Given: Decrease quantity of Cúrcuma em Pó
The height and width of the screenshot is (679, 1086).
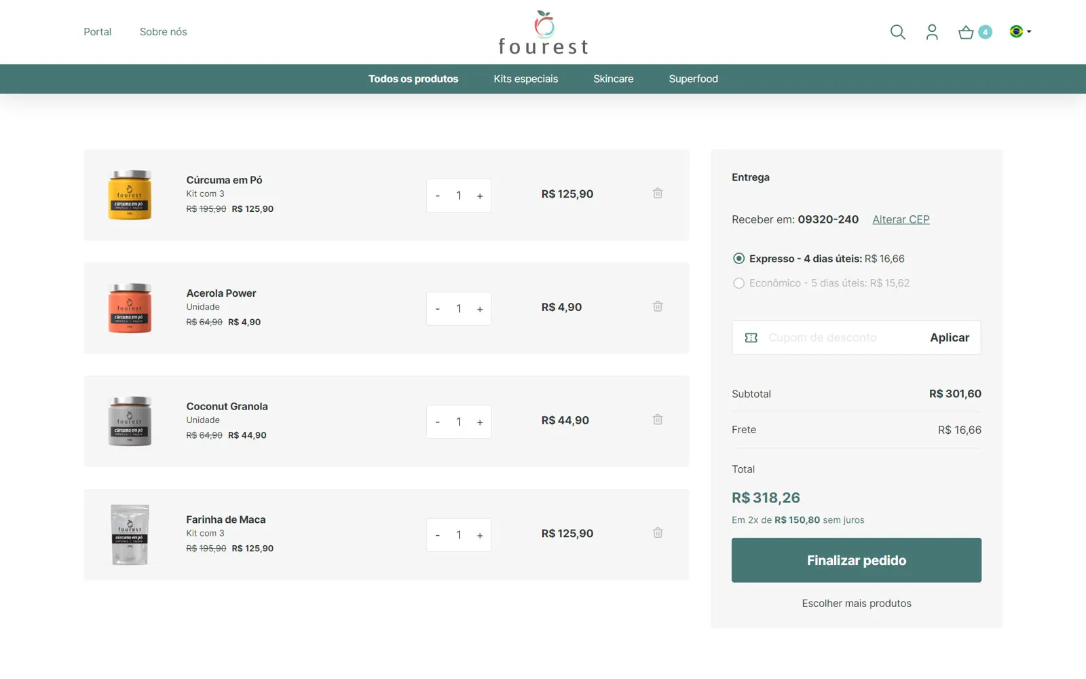Looking at the screenshot, I should click(x=438, y=196).
